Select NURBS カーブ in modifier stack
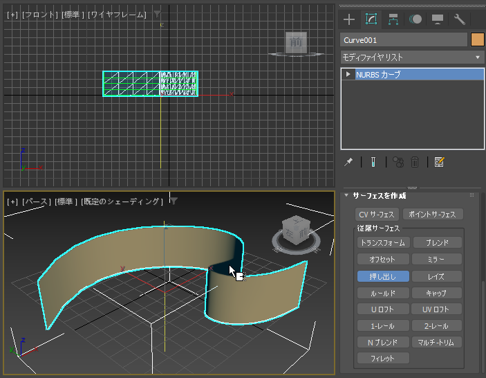Viewport: 486px width, 378px height. click(420, 75)
